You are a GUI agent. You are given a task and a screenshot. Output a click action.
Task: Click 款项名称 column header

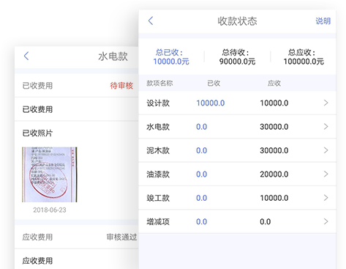(159, 84)
